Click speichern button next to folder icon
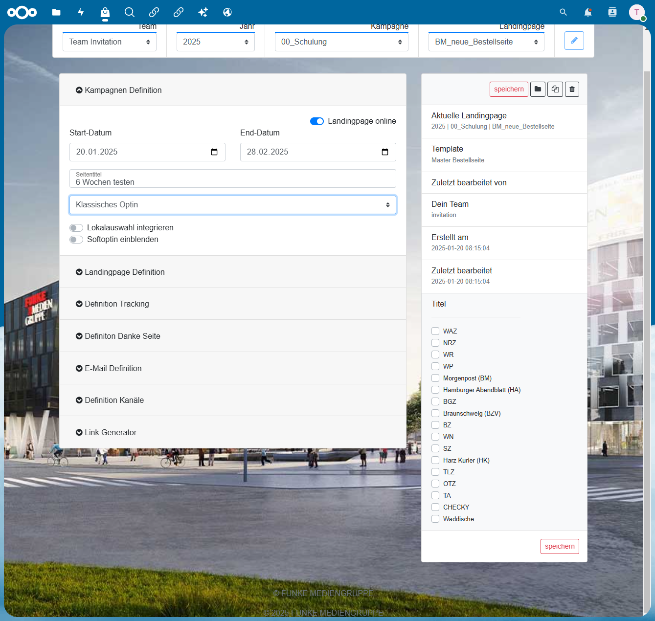The image size is (655, 621). [509, 89]
